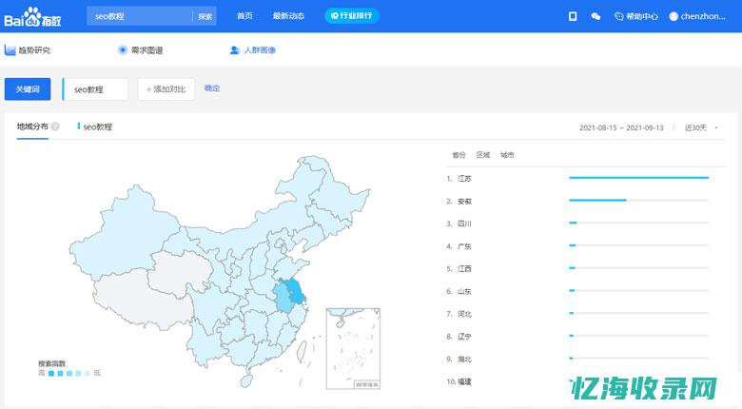Click the darkest search-index legend swatch

click(51, 373)
